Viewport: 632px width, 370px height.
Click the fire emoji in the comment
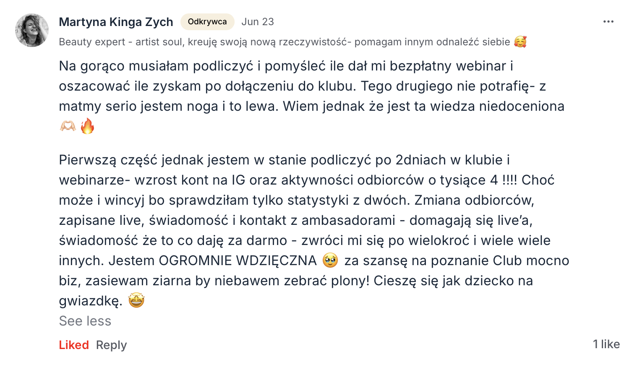point(87,126)
